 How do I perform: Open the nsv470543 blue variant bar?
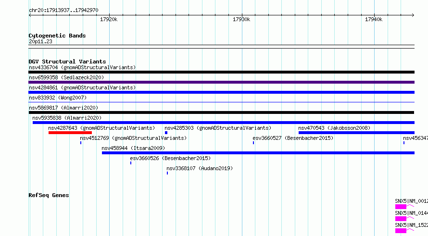(x=356, y=133)
